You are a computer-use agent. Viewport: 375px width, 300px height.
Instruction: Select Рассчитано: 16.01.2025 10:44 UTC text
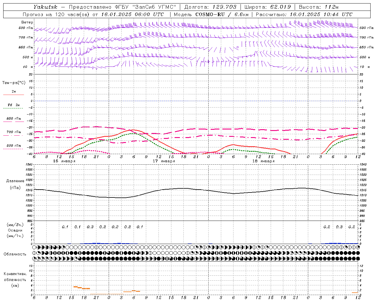[304, 14]
